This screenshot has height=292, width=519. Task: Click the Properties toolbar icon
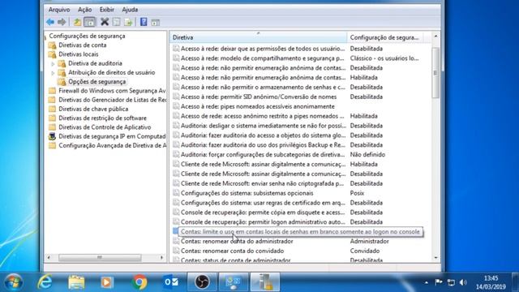pyautogui.click(x=117, y=22)
